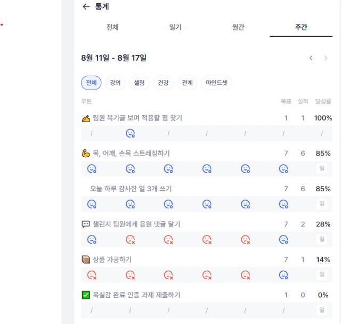Select the 주간 tab

[301, 27]
